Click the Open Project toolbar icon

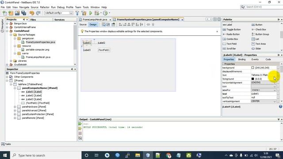(17, 13)
